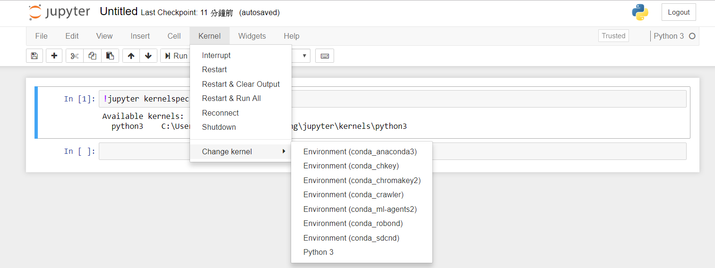
Task: Open the command palette keyboard icon
Action: click(x=325, y=56)
